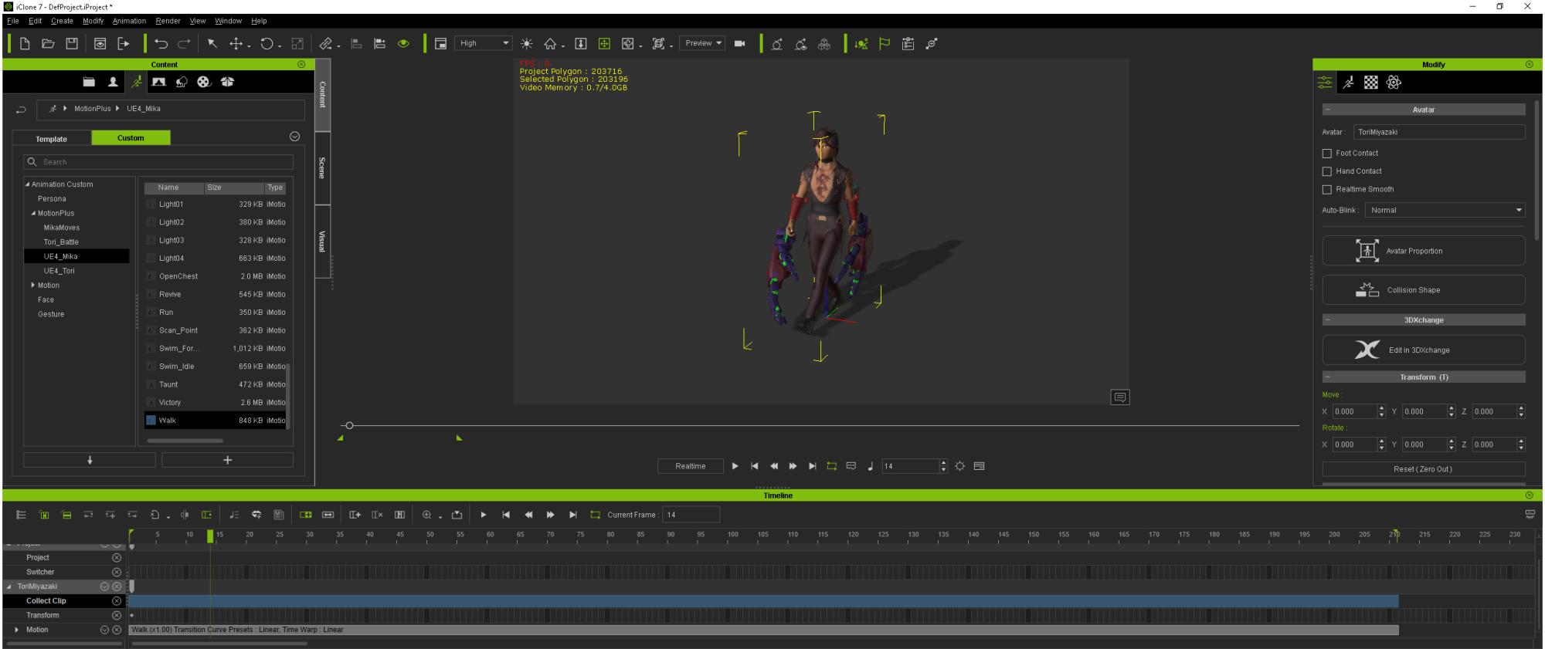The width and height of the screenshot is (1545, 649).
Task: Open the Motion tab icon in Modify panel
Action: pos(1348,83)
